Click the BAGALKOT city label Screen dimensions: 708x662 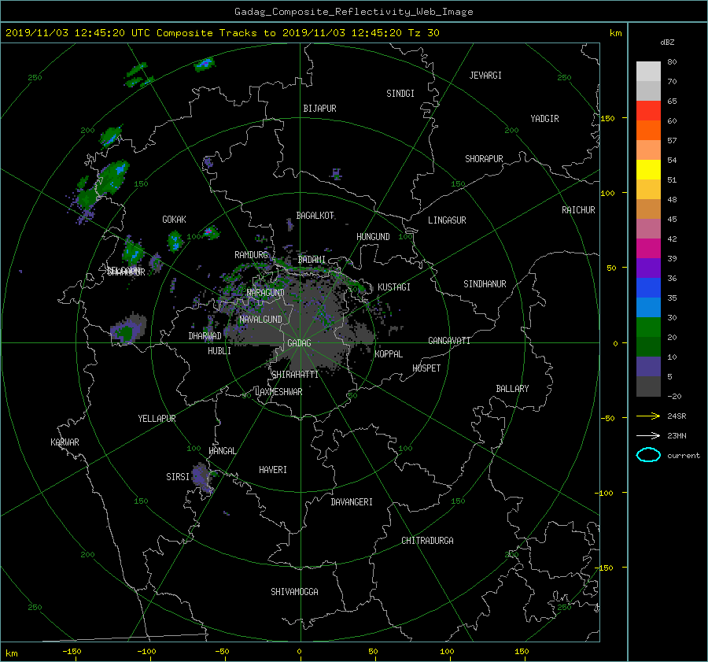pos(315,216)
